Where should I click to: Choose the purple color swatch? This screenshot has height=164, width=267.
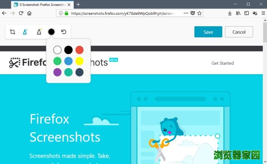click(57, 72)
